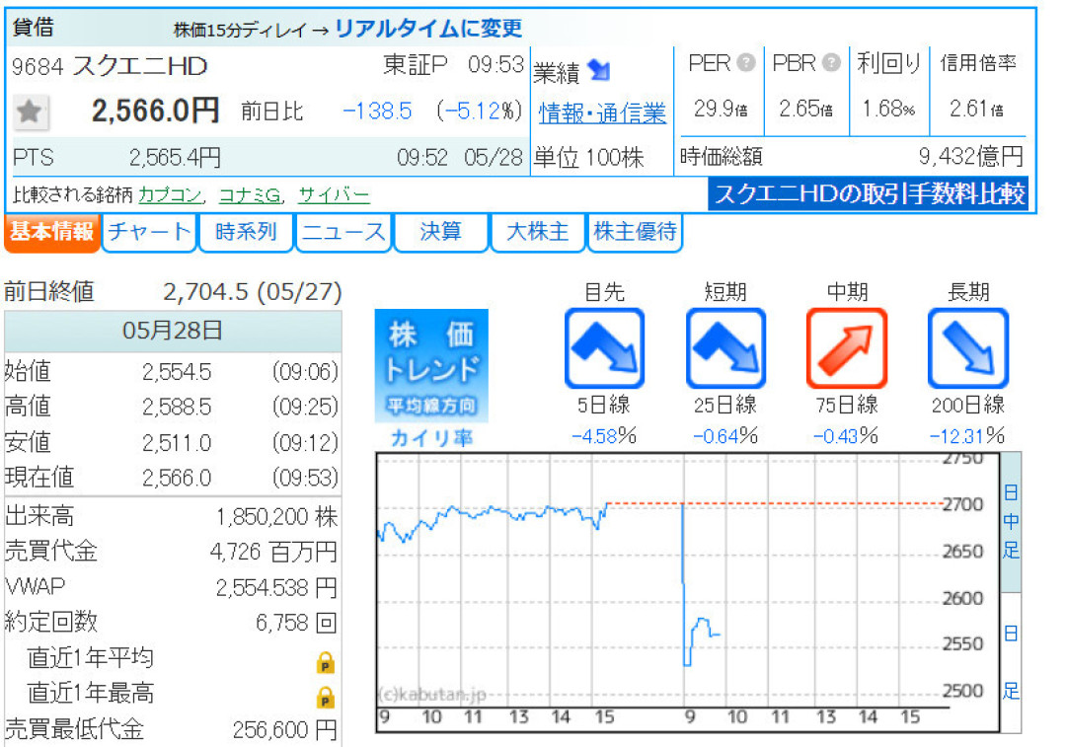Click the 目先 5日線 trend arrow icon
Image resolution: width=1066 pixels, height=747 pixels.
tap(604, 348)
